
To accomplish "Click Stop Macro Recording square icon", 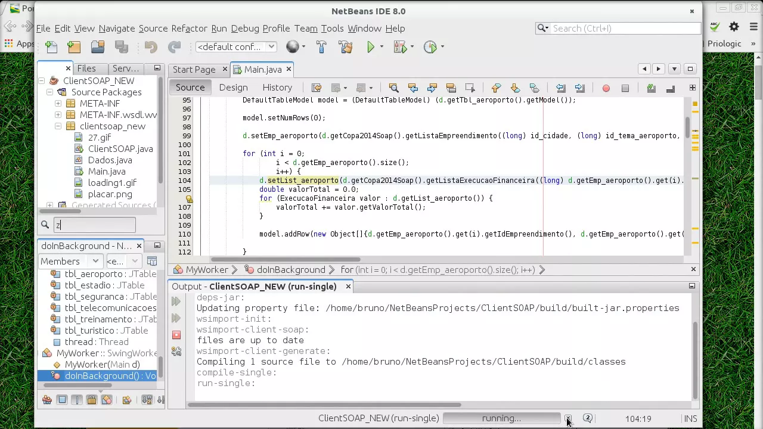I will [x=625, y=88].
